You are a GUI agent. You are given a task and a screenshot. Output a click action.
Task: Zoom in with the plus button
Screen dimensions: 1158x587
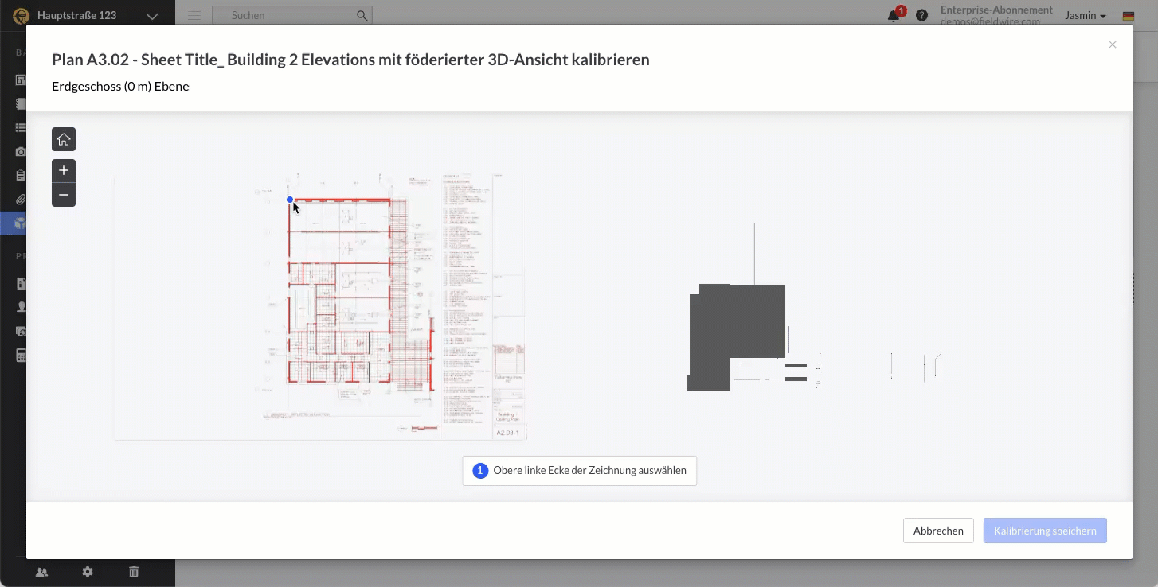coord(64,170)
